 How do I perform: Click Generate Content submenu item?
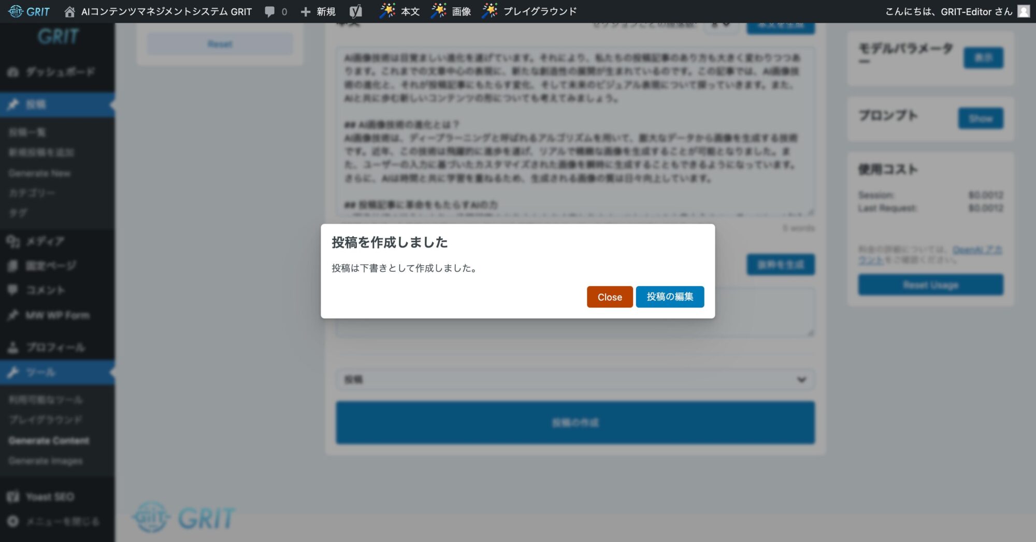coord(49,441)
